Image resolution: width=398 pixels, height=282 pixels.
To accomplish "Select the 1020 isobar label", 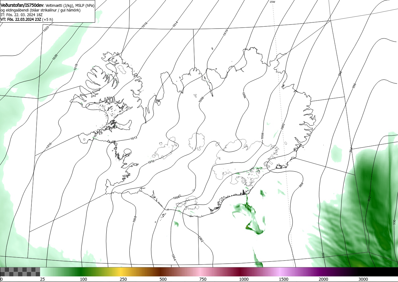I will coord(55,57).
